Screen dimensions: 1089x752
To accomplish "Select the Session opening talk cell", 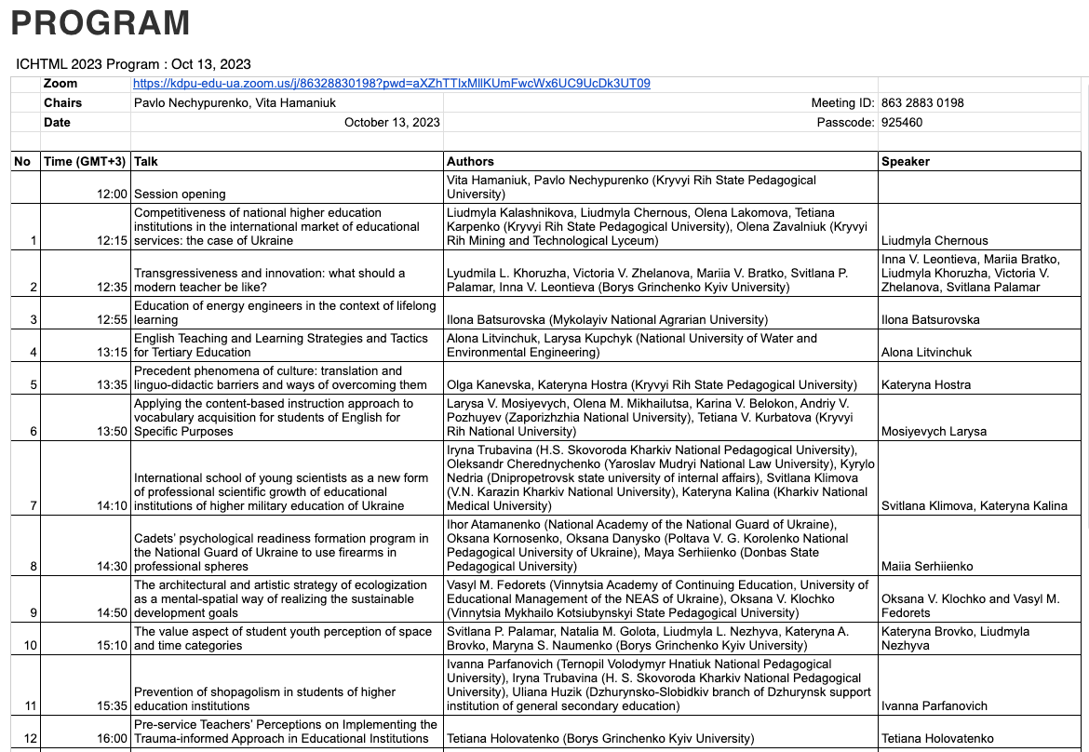I will coord(180,195).
